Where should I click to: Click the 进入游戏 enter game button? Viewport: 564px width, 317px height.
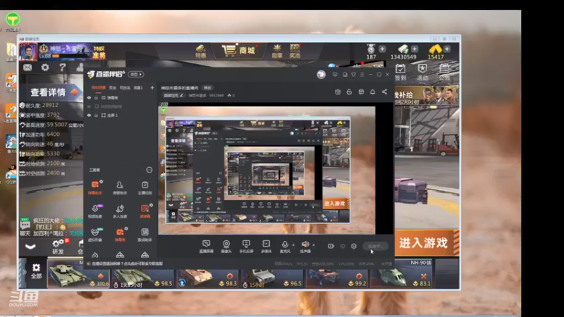coord(427,243)
